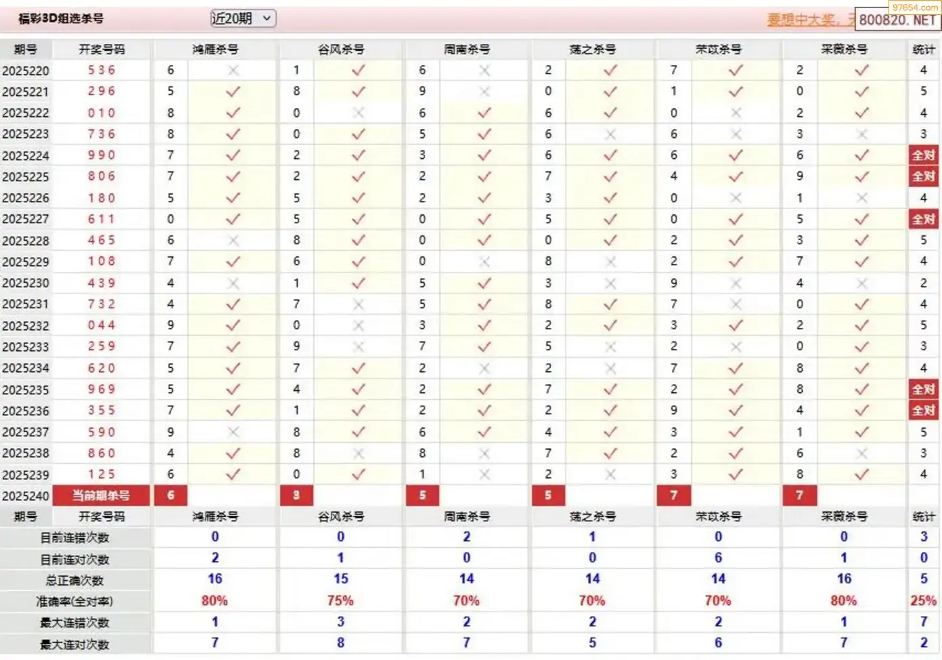Select period number 2025240
Image resolution: width=942 pixels, height=660 pixels.
tap(26, 496)
